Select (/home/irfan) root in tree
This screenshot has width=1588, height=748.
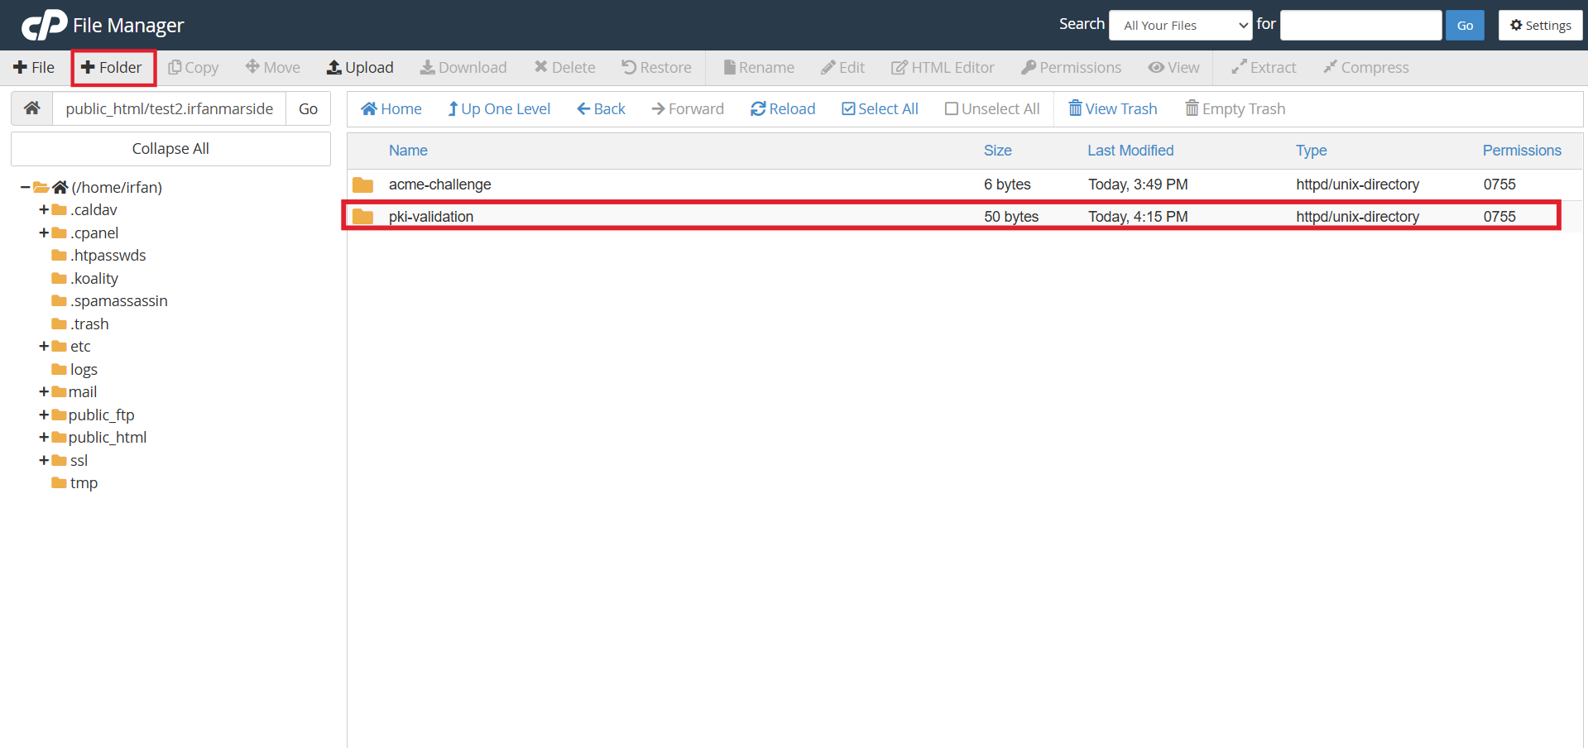117,188
